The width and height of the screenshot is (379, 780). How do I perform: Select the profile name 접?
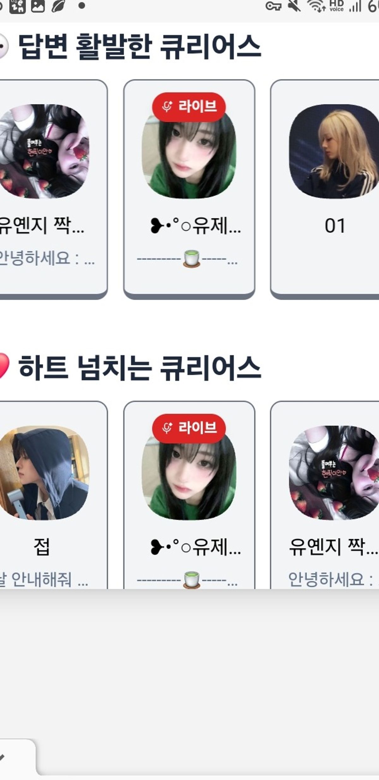pyautogui.click(x=42, y=547)
